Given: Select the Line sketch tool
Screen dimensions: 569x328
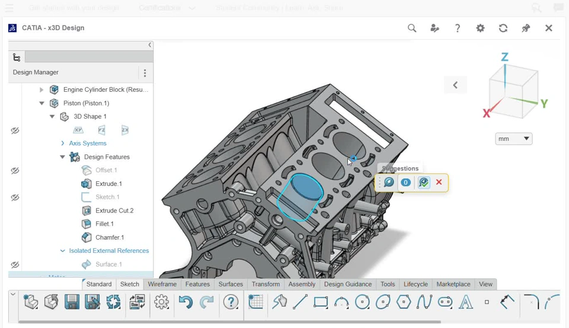Looking at the screenshot, I should click(300, 301).
